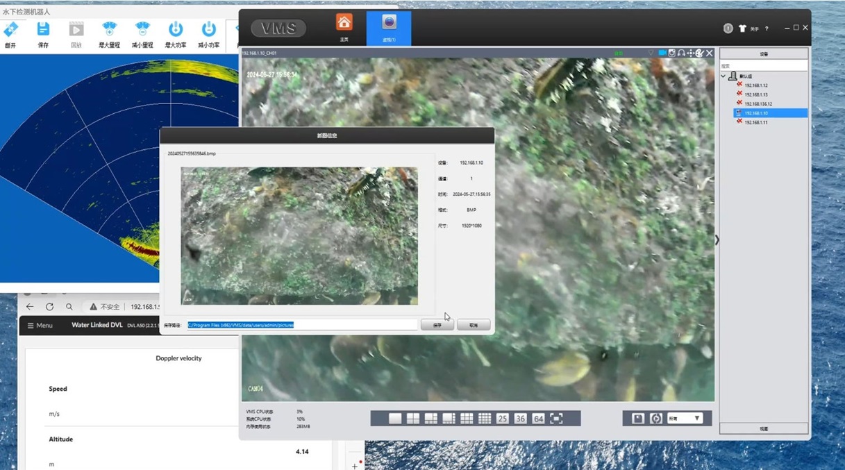This screenshot has width=845, height=470.
Task: Click the snapshot save path field
Action: point(302,324)
